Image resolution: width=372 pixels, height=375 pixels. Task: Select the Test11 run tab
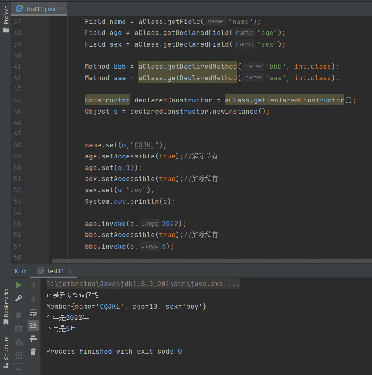coord(54,271)
